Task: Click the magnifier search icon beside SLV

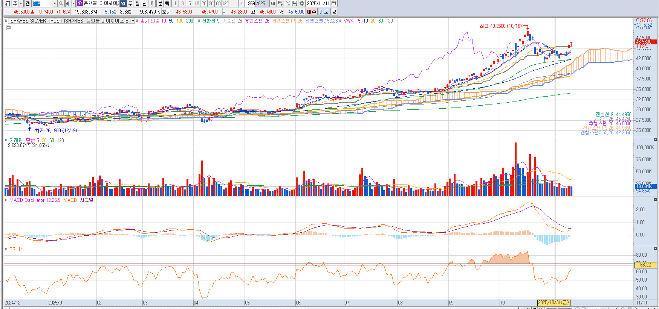Action: (61, 3)
